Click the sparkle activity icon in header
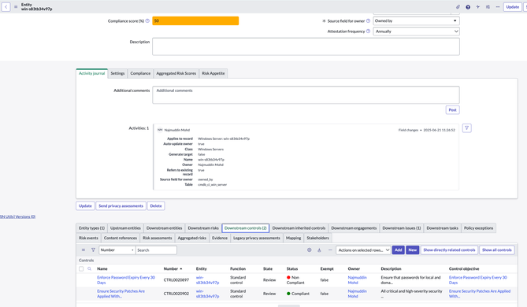 point(477,7)
